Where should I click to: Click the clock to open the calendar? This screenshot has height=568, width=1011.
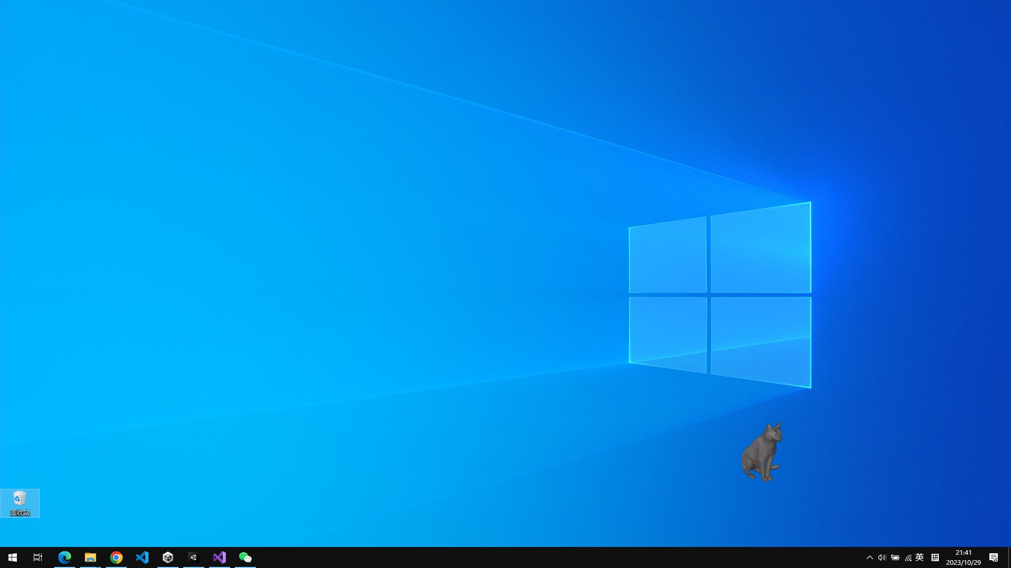pyautogui.click(x=964, y=557)
